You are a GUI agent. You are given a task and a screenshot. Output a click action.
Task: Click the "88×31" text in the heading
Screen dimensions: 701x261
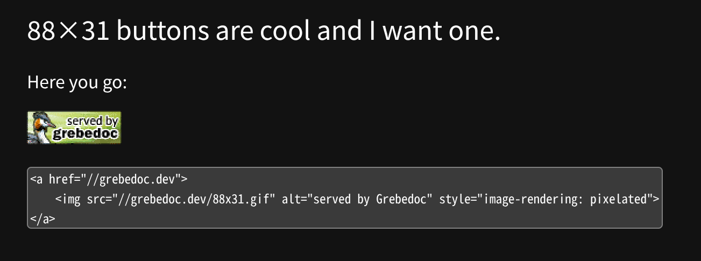pos(68,32)
